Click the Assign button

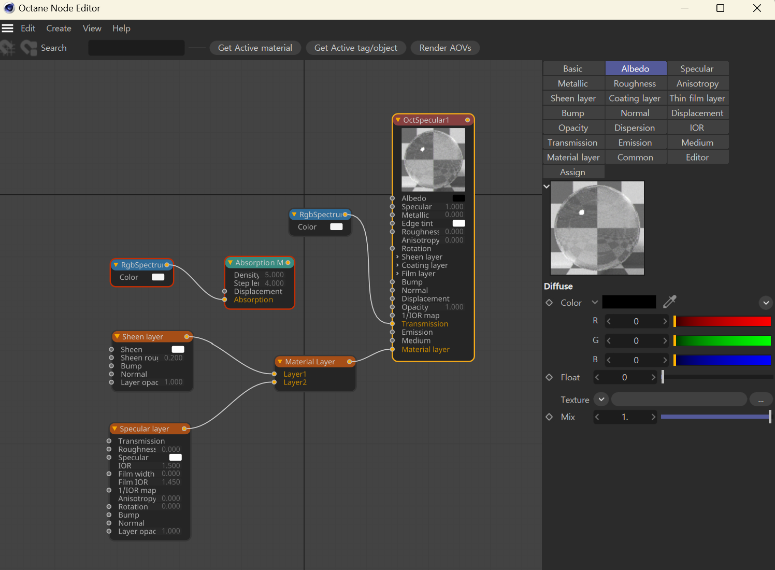[572, 172]
